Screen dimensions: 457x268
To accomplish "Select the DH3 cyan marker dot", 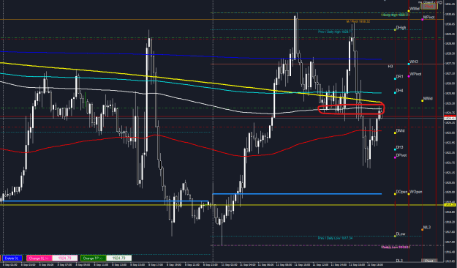I will pos(395,149).
